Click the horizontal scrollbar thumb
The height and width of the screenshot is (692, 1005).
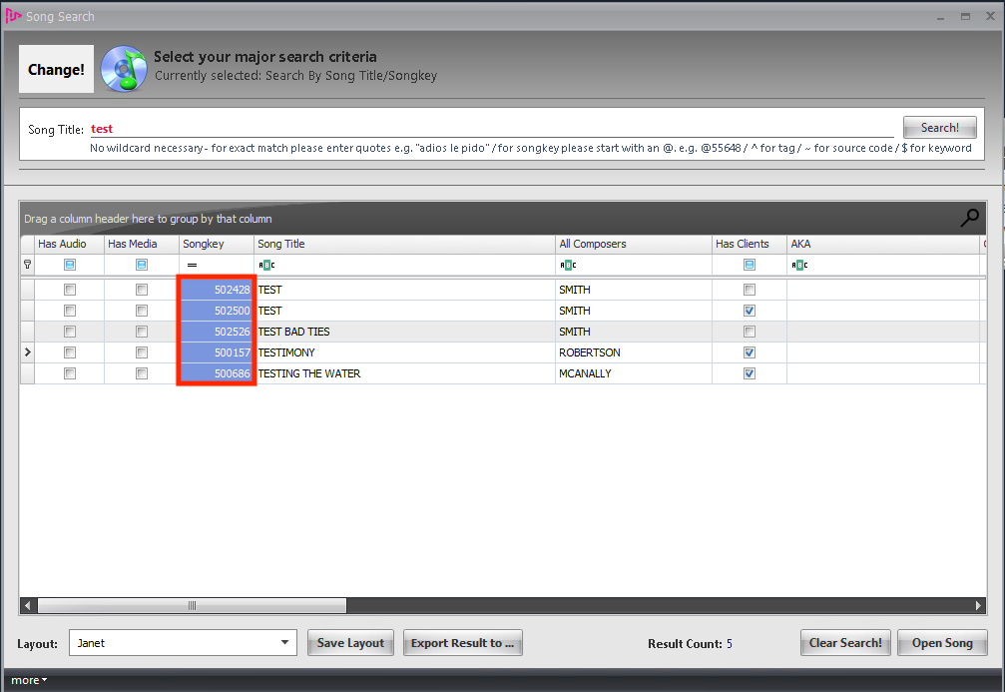click(x=192, y=605)
